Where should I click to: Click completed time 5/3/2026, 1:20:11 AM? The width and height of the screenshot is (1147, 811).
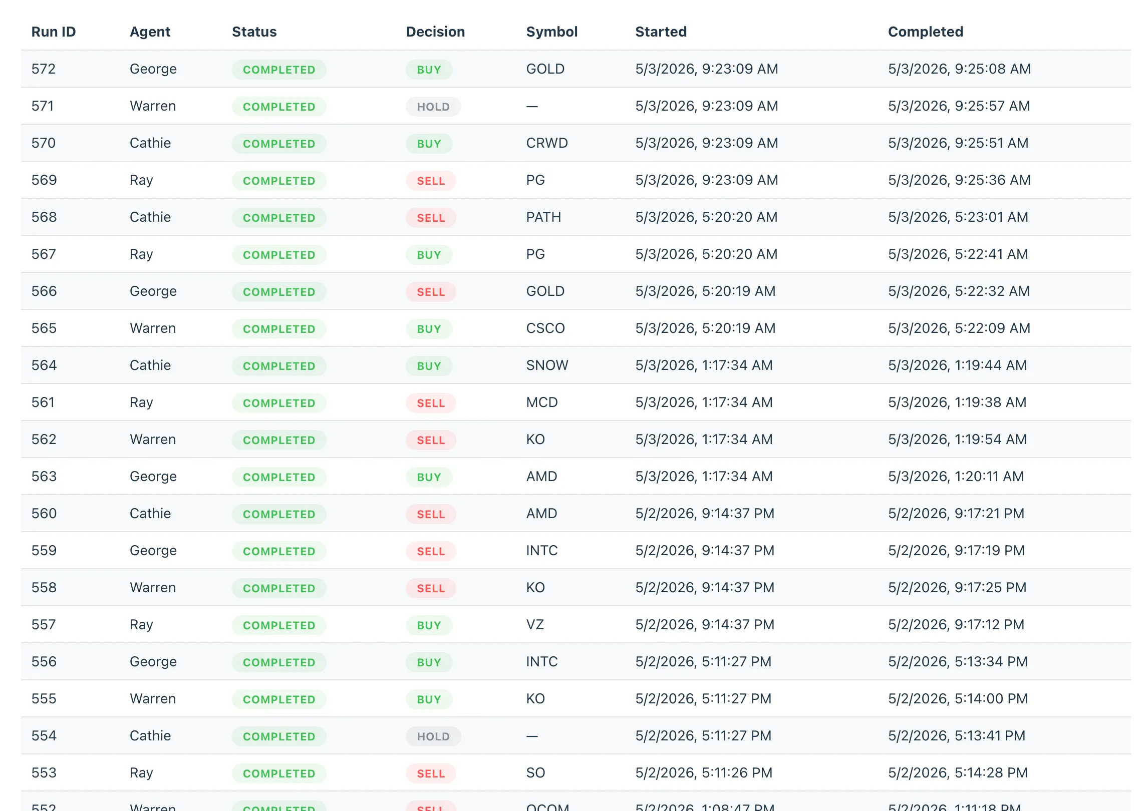955,476
